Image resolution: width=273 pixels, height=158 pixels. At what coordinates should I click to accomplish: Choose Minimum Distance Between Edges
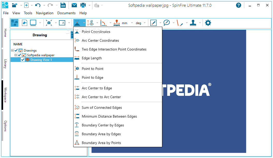pos(118,116)
